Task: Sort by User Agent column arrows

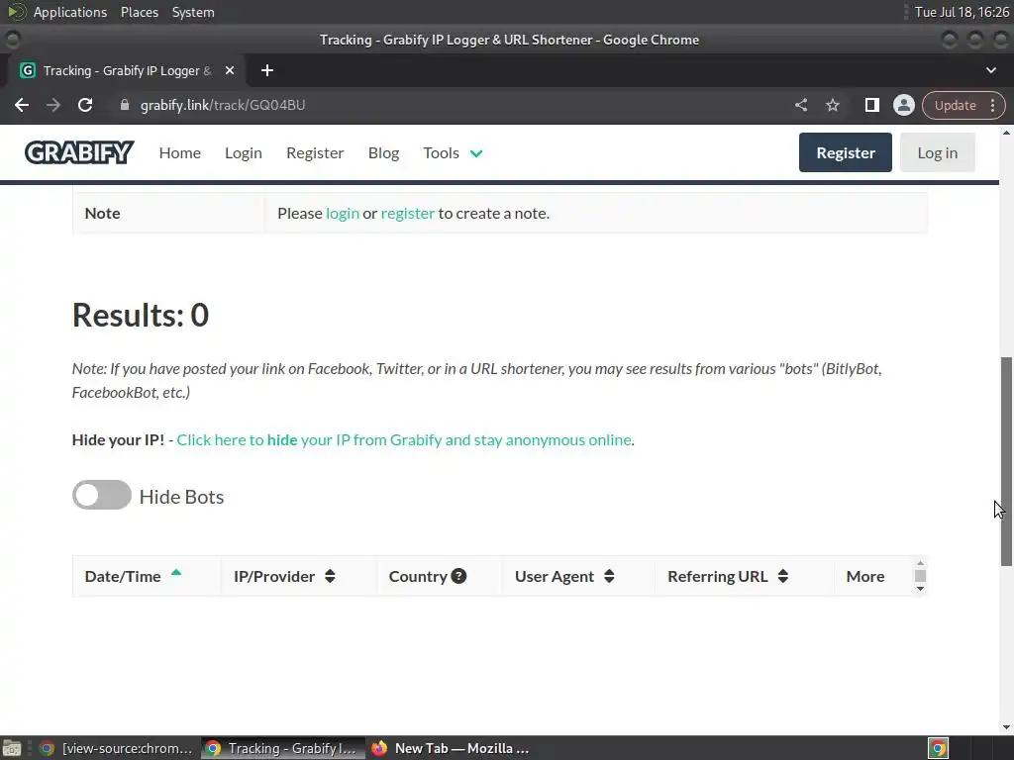Action: click(609, 577)
